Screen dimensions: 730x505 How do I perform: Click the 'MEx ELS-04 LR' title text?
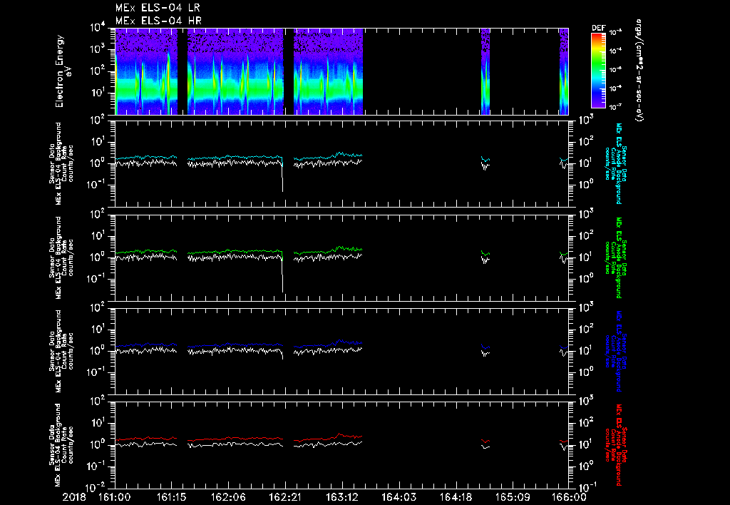click(x=158, y=8)
